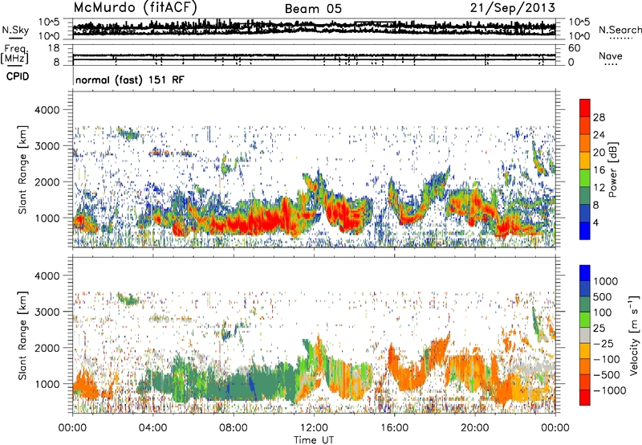This screenshot has height=445, width=642.
Task: Click the '2000' tick on the velocity panel
Action: click(49, 348)
